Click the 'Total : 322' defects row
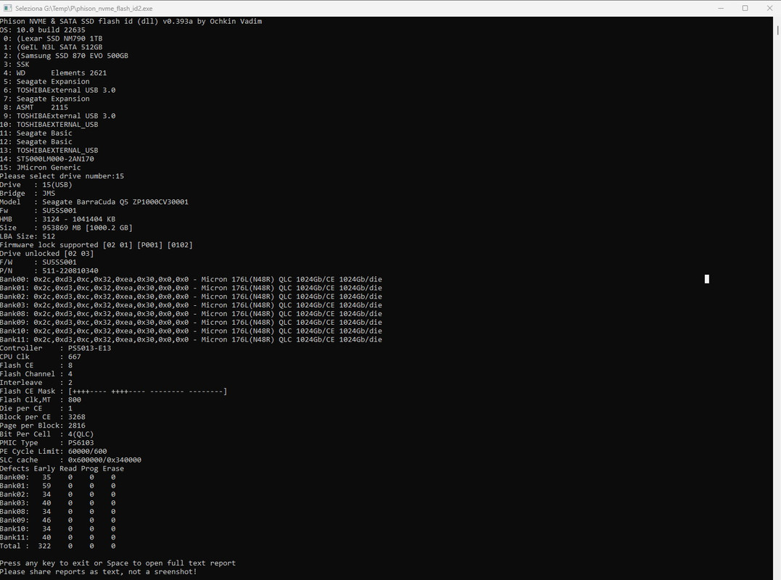This screenshot has height=580, width=781. [58, 546]
